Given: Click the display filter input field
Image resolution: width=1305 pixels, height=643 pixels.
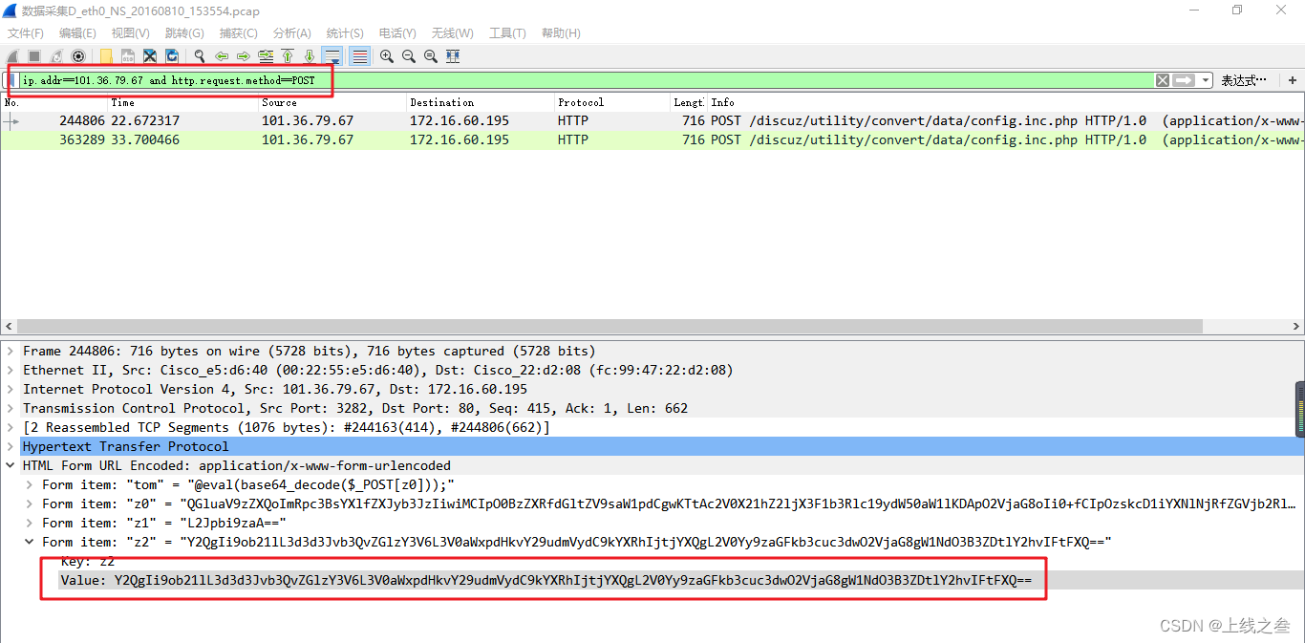Looking at the screenshot, I should point(587,80).
